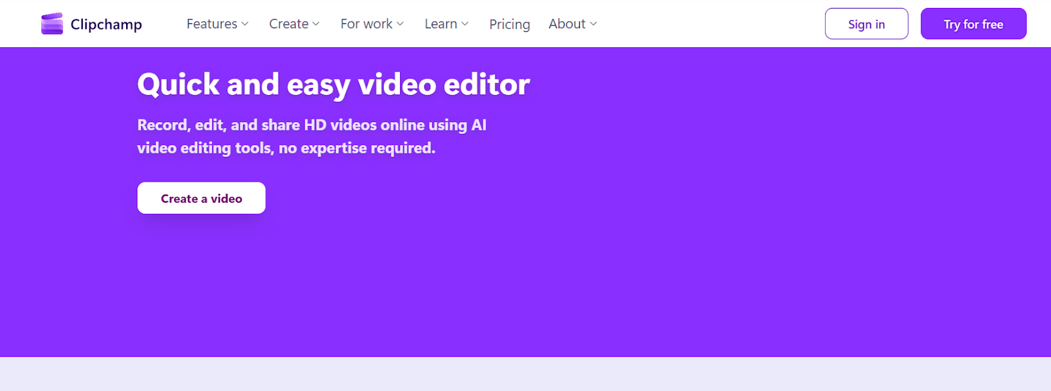Image resolution: width=1051 pixels, height=391 pixels.
Task: Expand the chevron next to Features
Action: click(245, 24)
